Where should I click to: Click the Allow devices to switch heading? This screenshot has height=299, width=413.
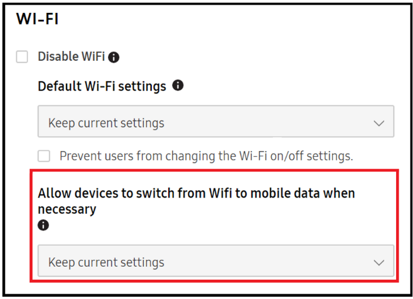tap(196, 201)
